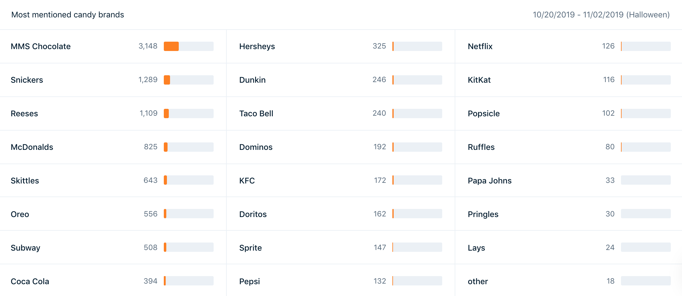
Task: Open the KitKat row
Action: point(568,80)
